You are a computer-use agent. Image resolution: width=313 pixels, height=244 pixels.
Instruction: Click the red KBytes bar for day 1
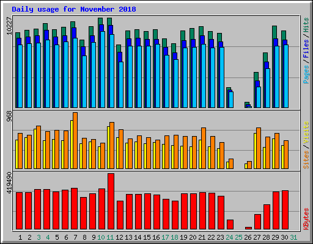[20, 211]
